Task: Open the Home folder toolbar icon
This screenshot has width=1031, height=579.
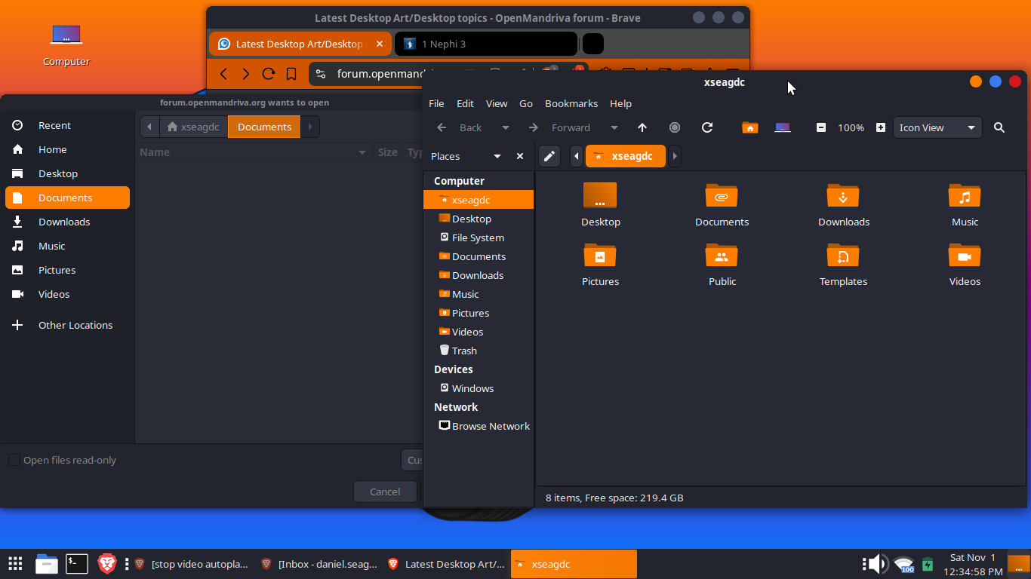Action: coord(749,127)
